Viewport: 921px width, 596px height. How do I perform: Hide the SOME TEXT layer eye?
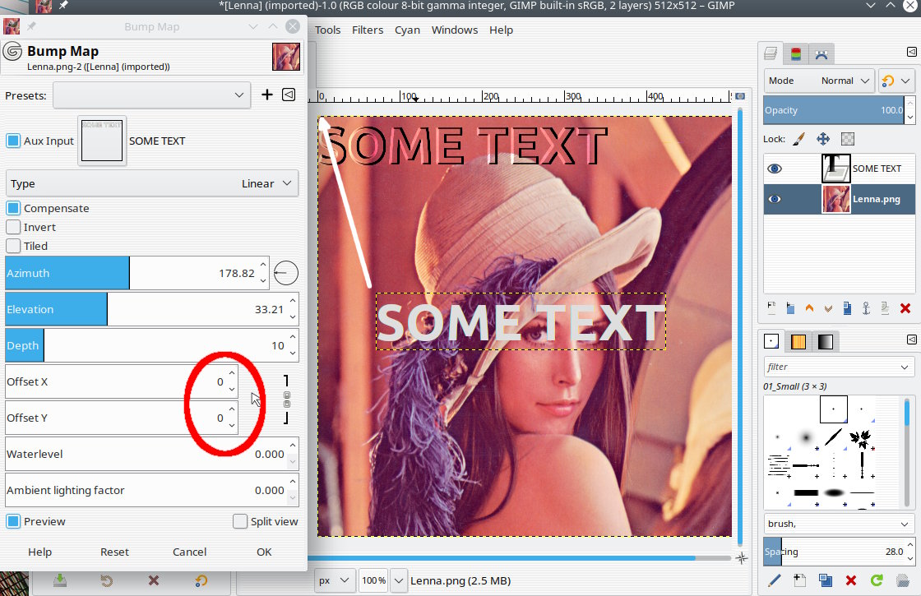pos(775,169)
